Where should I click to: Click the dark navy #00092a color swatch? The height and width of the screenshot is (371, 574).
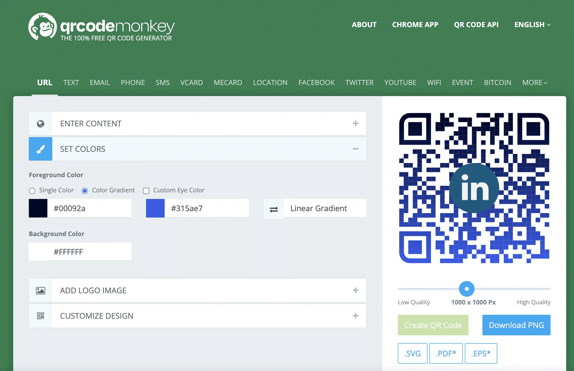(38, 208)
